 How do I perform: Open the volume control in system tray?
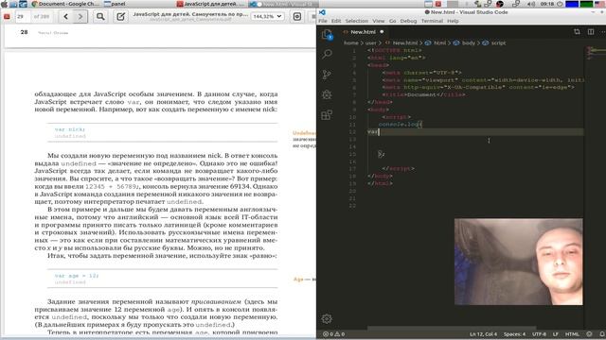[x=531, y=4]
